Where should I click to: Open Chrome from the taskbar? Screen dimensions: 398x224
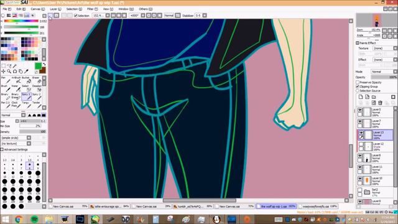(18, 219)
